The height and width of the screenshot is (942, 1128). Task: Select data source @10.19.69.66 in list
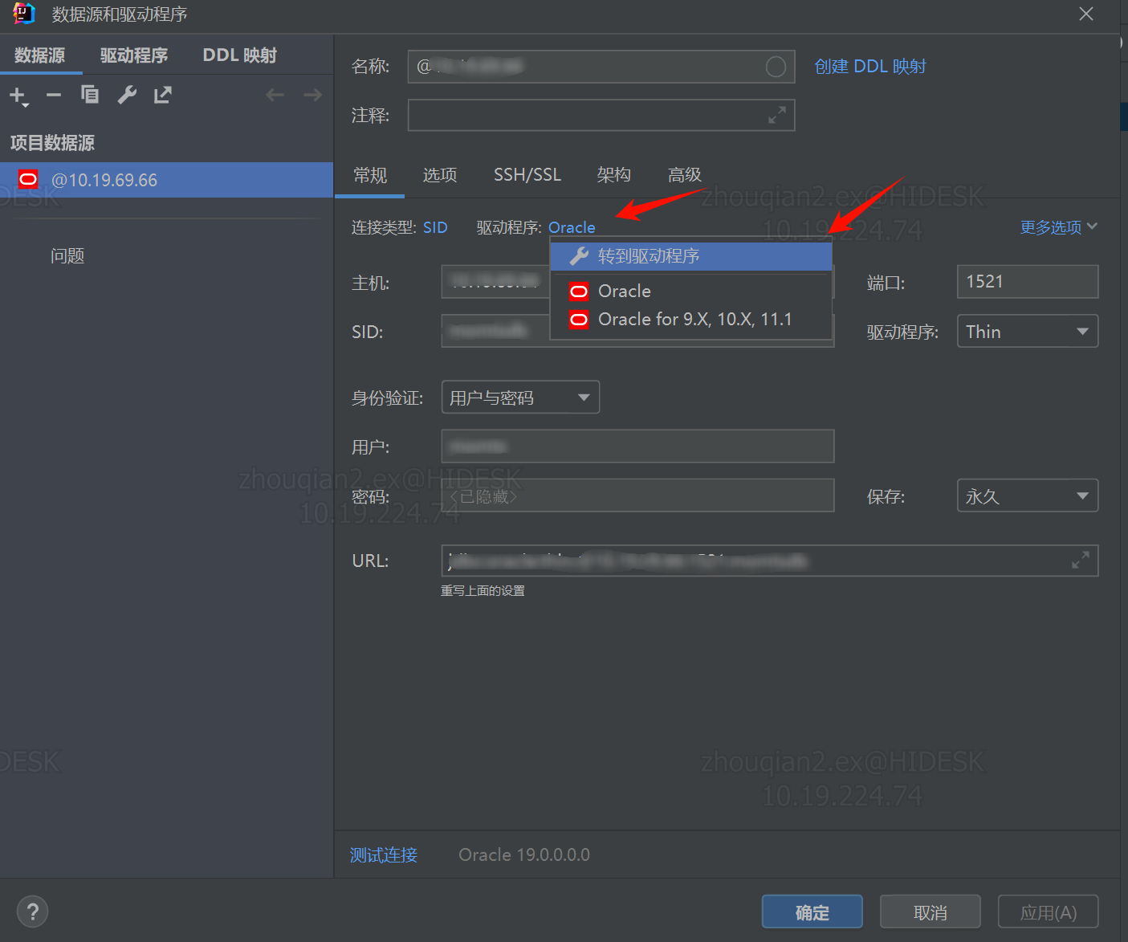click(166, 180)
